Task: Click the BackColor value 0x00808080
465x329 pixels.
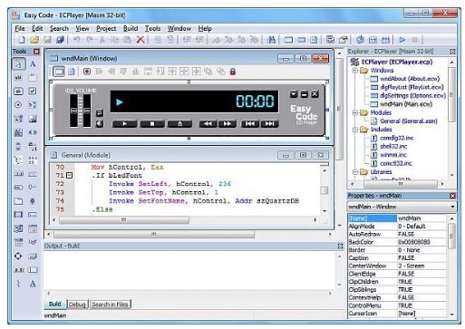Action: (421, 242)
